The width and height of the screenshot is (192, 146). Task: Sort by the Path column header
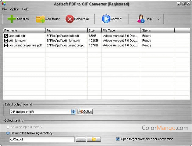pos(66,30)
